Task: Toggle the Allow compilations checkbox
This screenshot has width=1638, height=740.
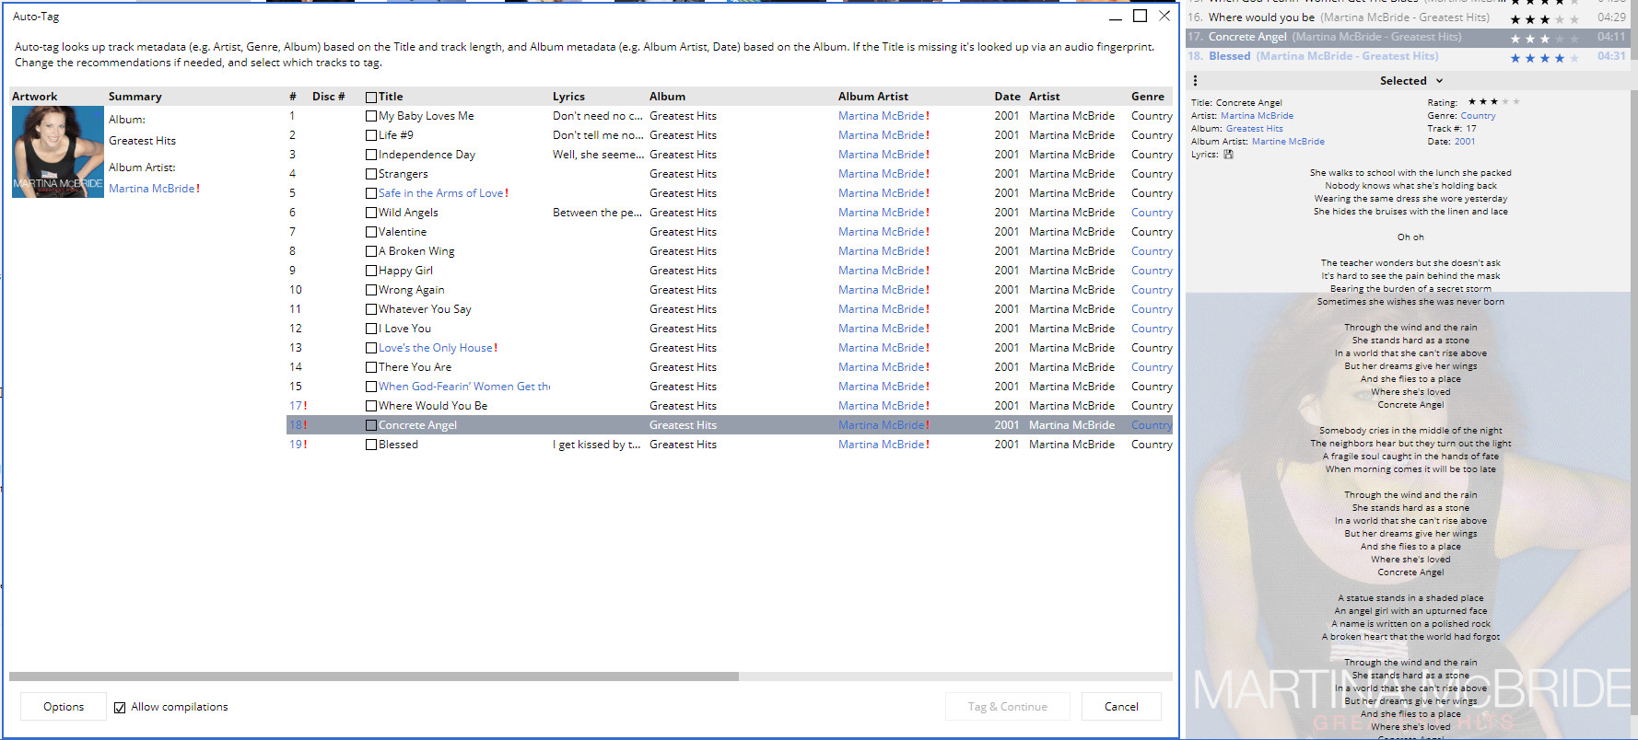Action: pos(120,708)
